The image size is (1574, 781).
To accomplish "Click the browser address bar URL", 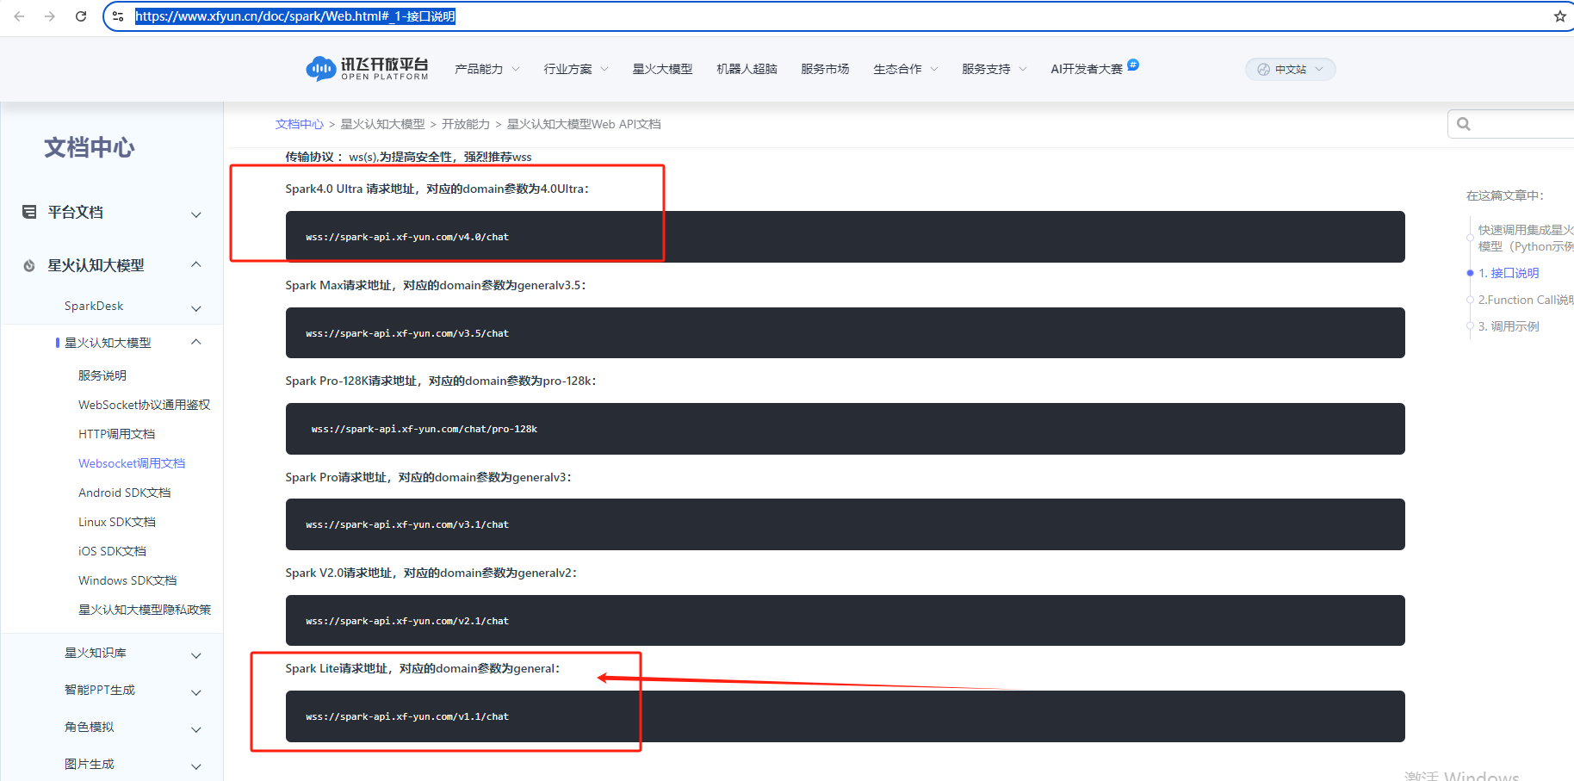I will coord(295,16).
